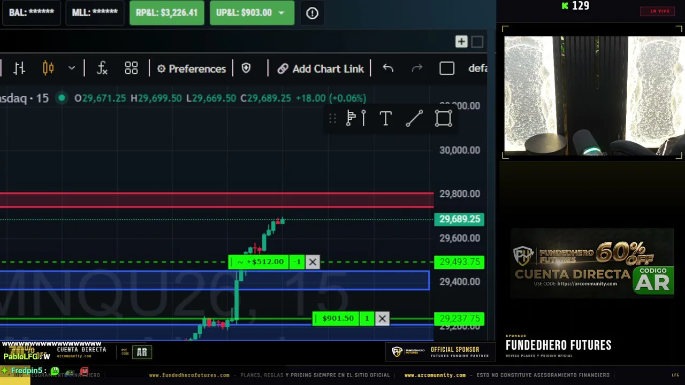
Task: Click the alert exclamation icon
Action: pos(312,13)
